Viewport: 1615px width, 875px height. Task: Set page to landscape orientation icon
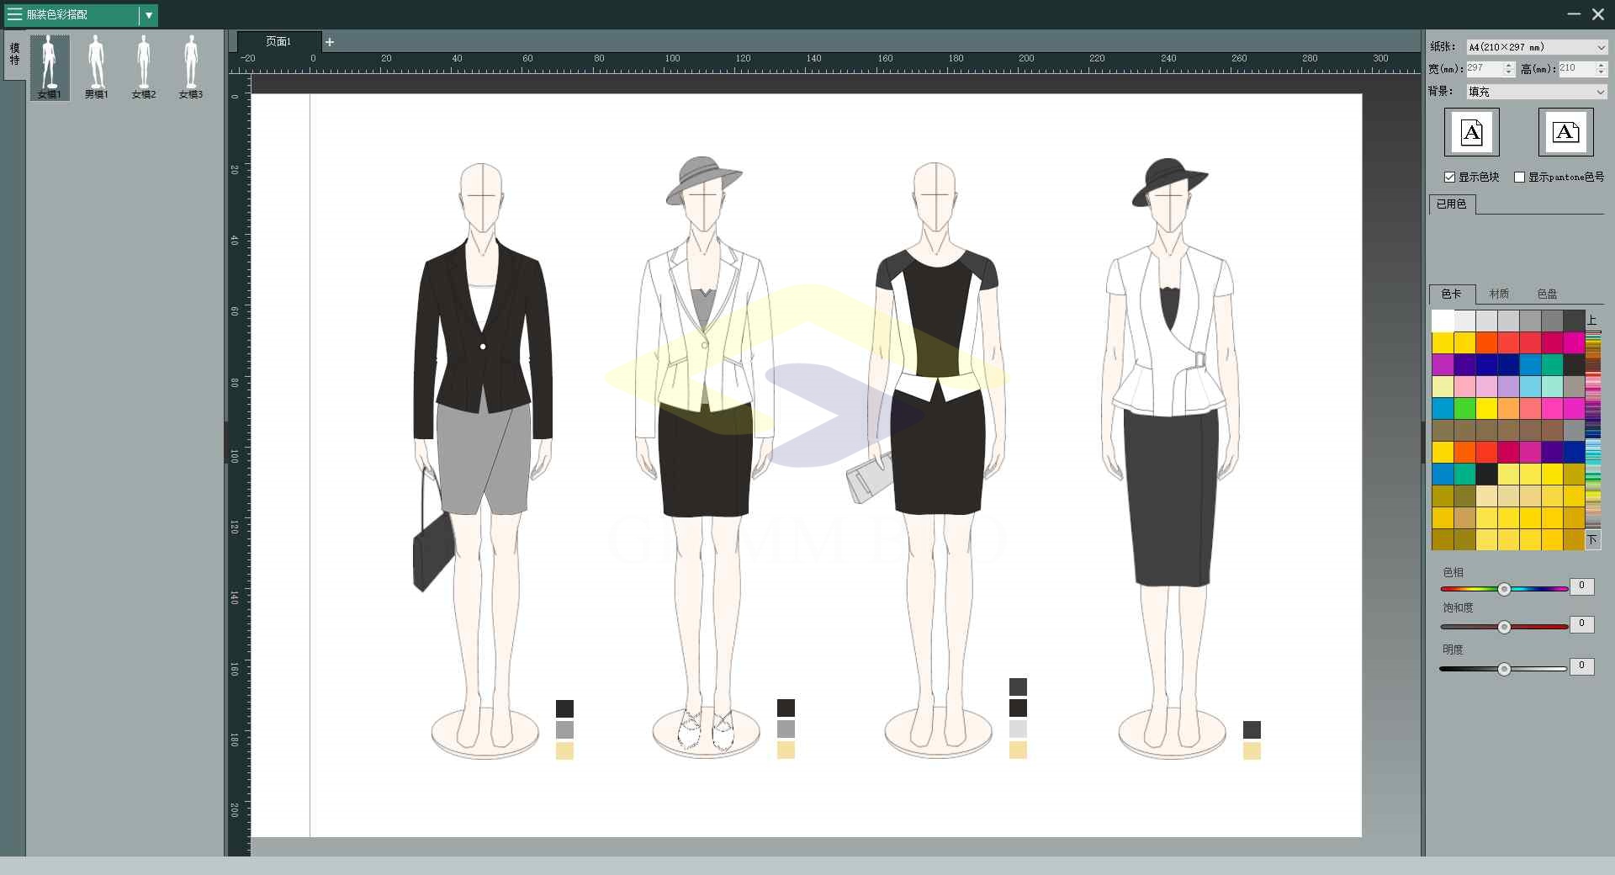pos(1565,132)
